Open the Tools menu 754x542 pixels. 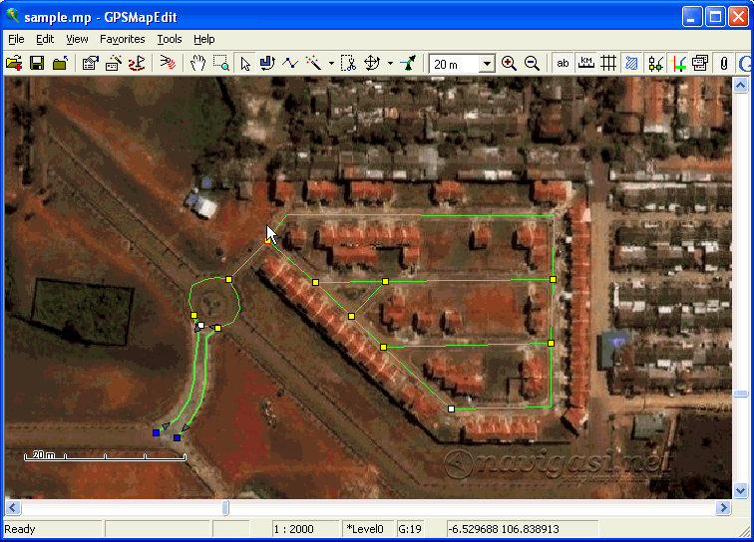pyautogui.click(x=170, y=39)
